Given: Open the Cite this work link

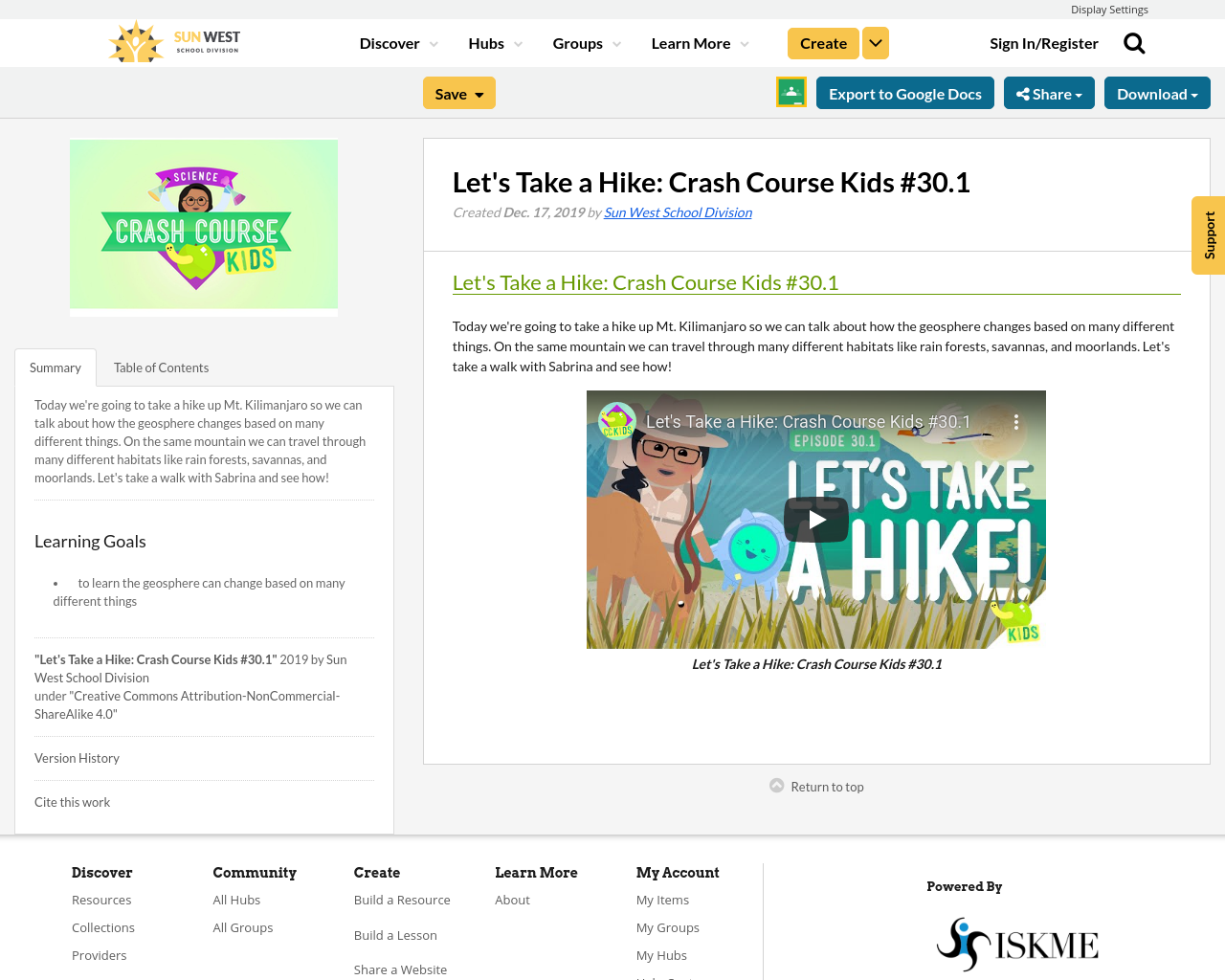Looking at the screenshot, I should pos(72,801).
